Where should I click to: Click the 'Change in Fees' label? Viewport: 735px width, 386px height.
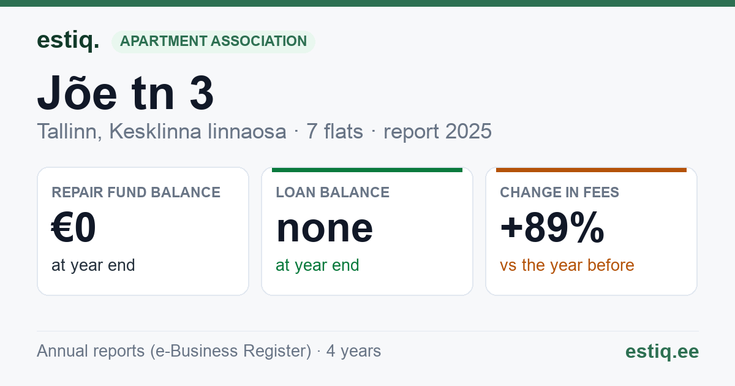point(559,192)
